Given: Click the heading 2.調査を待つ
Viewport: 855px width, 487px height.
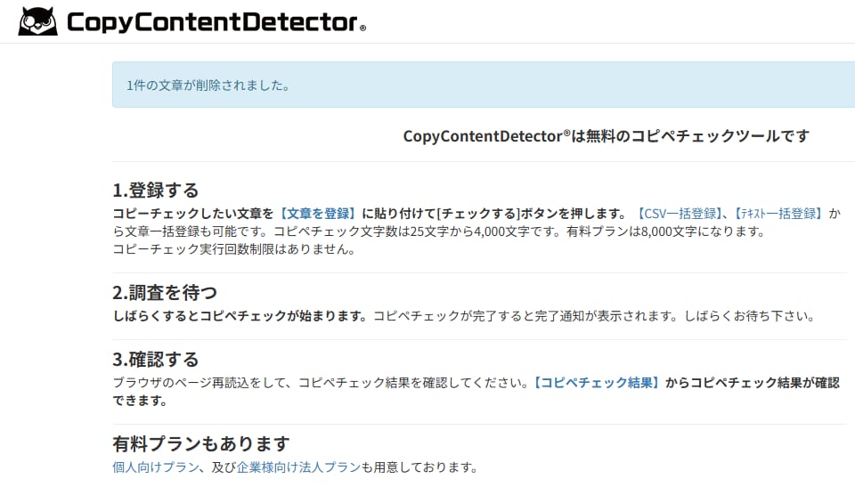Looking at the screenshot, I should (x=165, y=293).
